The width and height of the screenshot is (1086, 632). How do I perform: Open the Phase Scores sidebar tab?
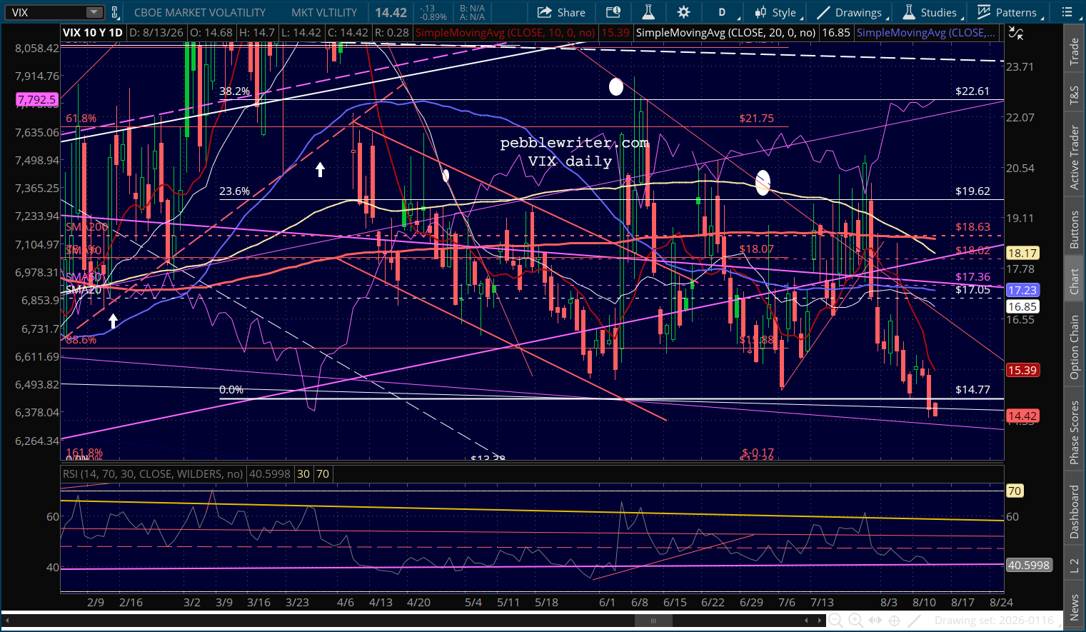pos(1074,432)
